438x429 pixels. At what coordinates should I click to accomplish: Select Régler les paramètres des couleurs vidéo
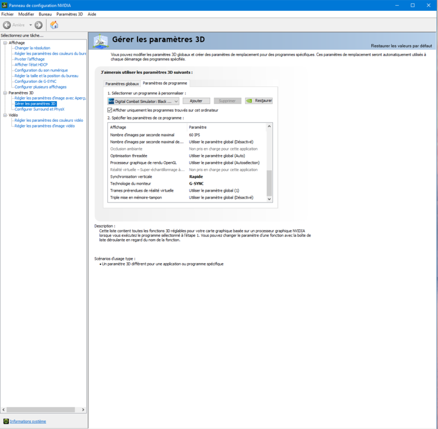[49, 121]
